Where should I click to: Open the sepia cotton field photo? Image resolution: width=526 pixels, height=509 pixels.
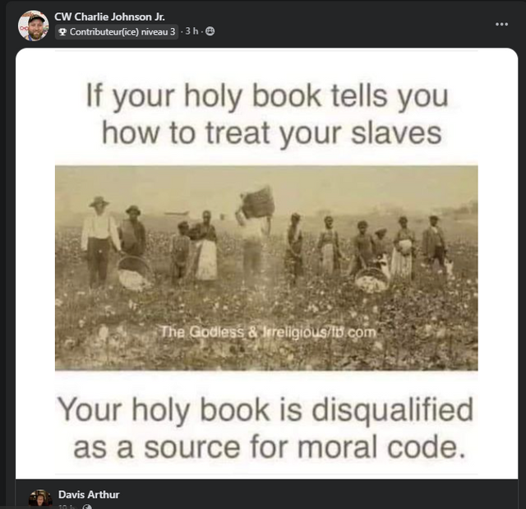coord(266,268)
